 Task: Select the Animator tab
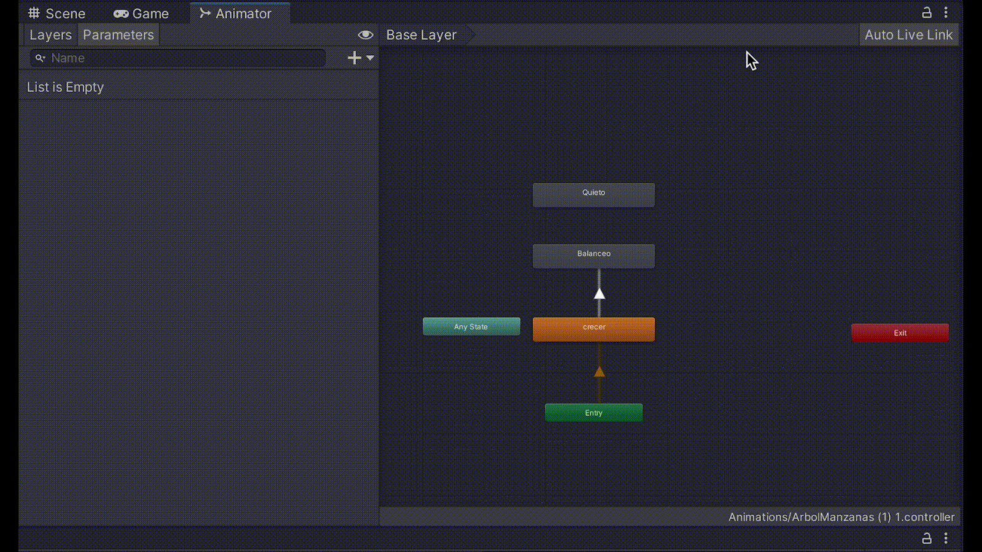pos(236,13)
